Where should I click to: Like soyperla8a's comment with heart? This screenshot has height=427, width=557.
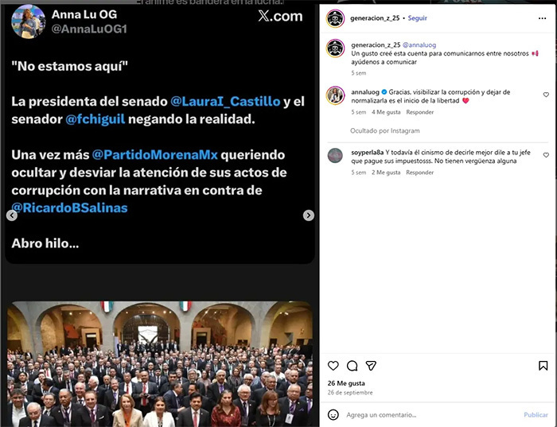[546, 155]
